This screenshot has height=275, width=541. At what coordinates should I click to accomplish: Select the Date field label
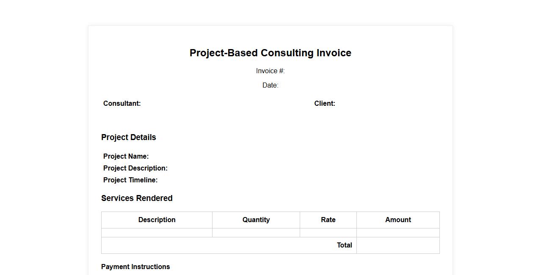tap(270, 85)
